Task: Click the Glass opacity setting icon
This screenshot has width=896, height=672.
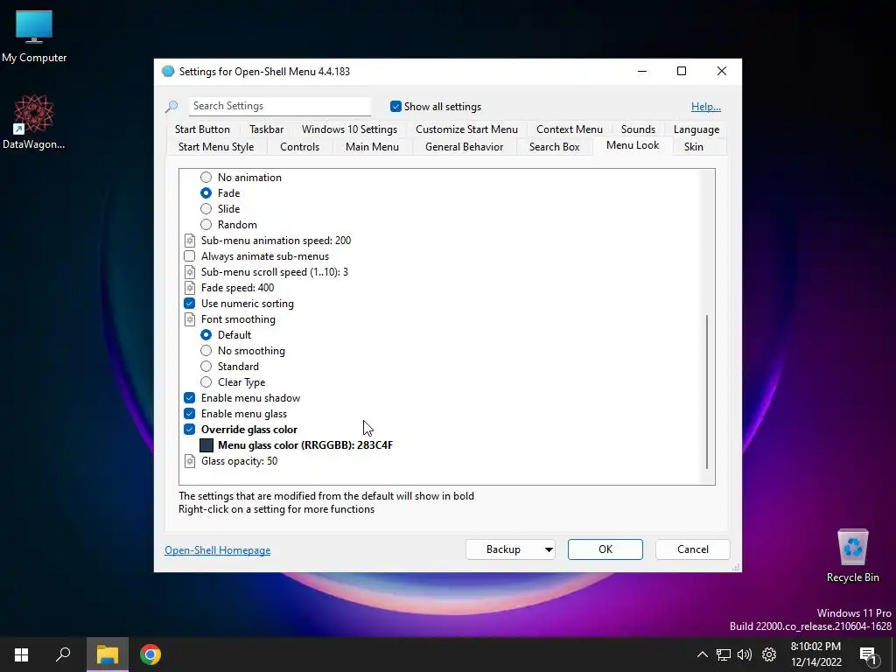Action: click(x=190, y=461)
